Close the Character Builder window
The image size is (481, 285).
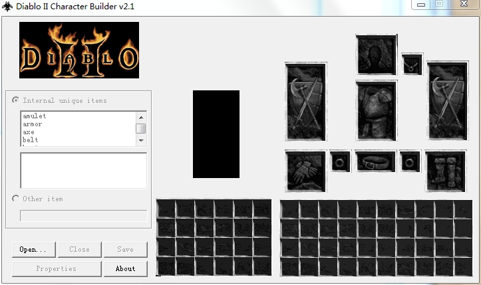click(464, 4)
